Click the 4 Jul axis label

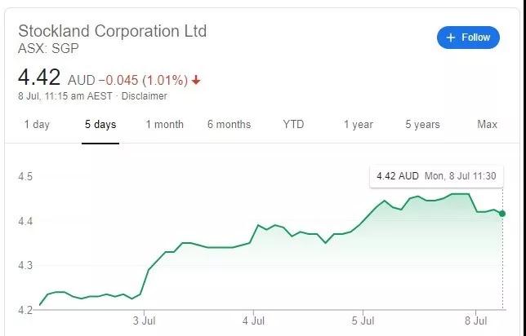pos(253,318)
